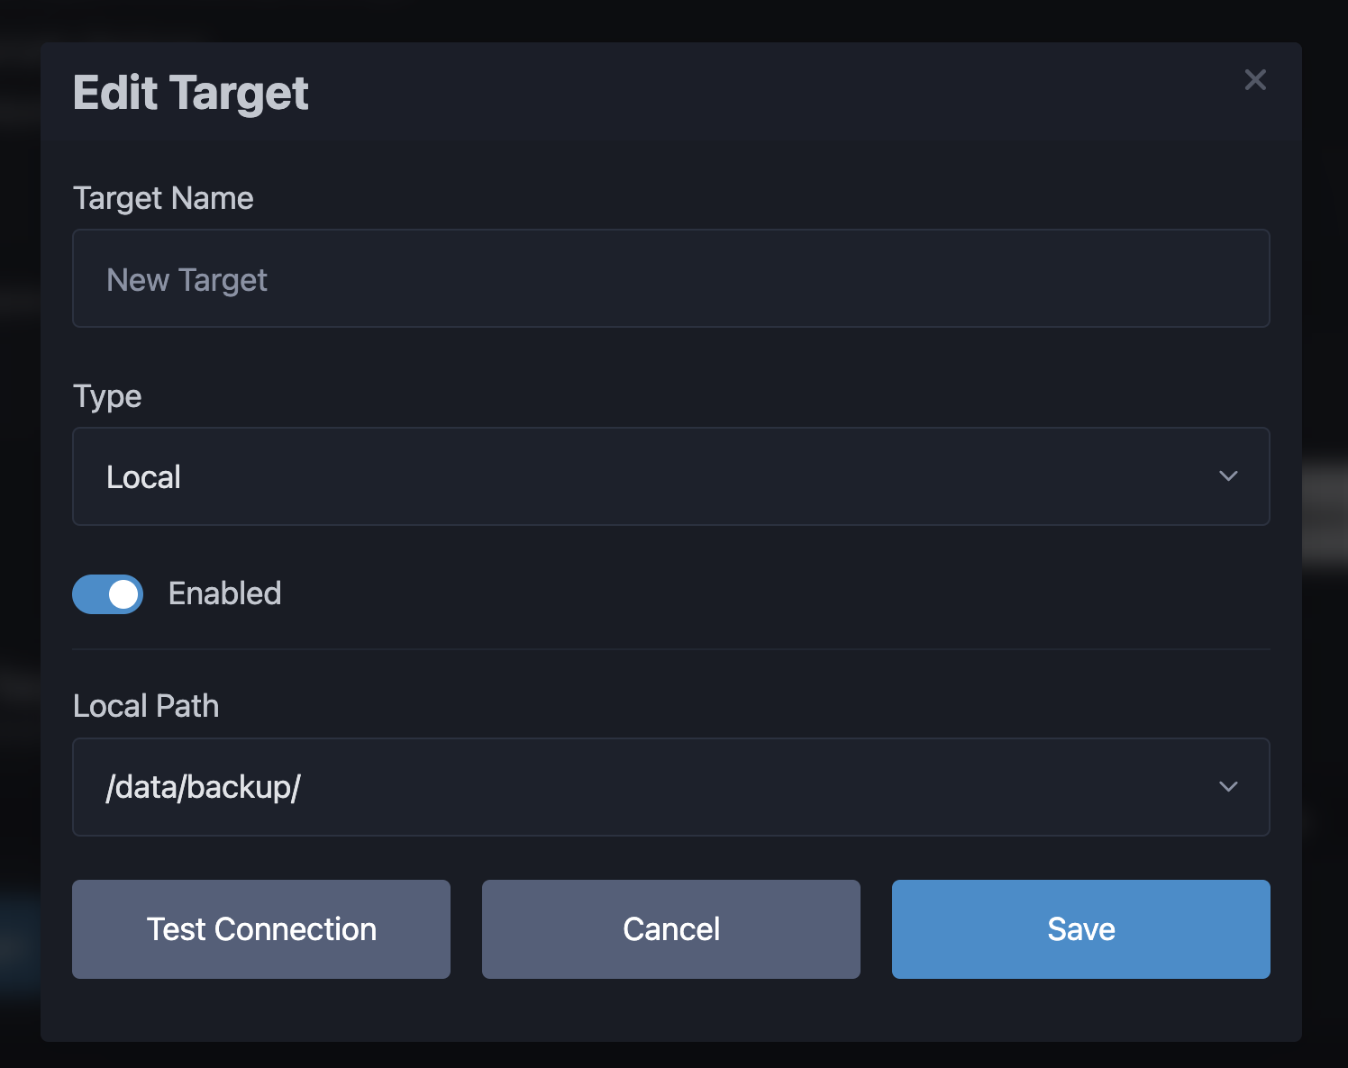Select the /data/backup/ path text
Viewport: 1348px width, 1068px height.
click(x=203, y=786)
